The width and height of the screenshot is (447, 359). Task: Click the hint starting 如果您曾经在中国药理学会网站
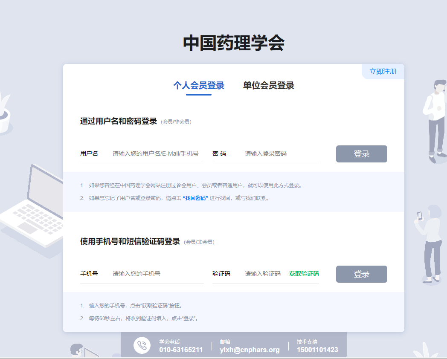pyautogui.click(x=195, y=185)
